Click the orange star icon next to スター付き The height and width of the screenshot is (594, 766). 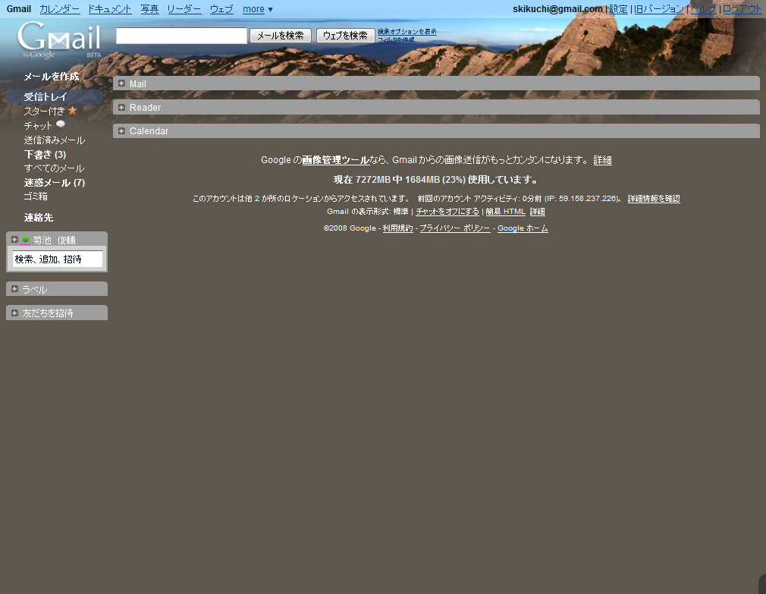tap(72, 111)
